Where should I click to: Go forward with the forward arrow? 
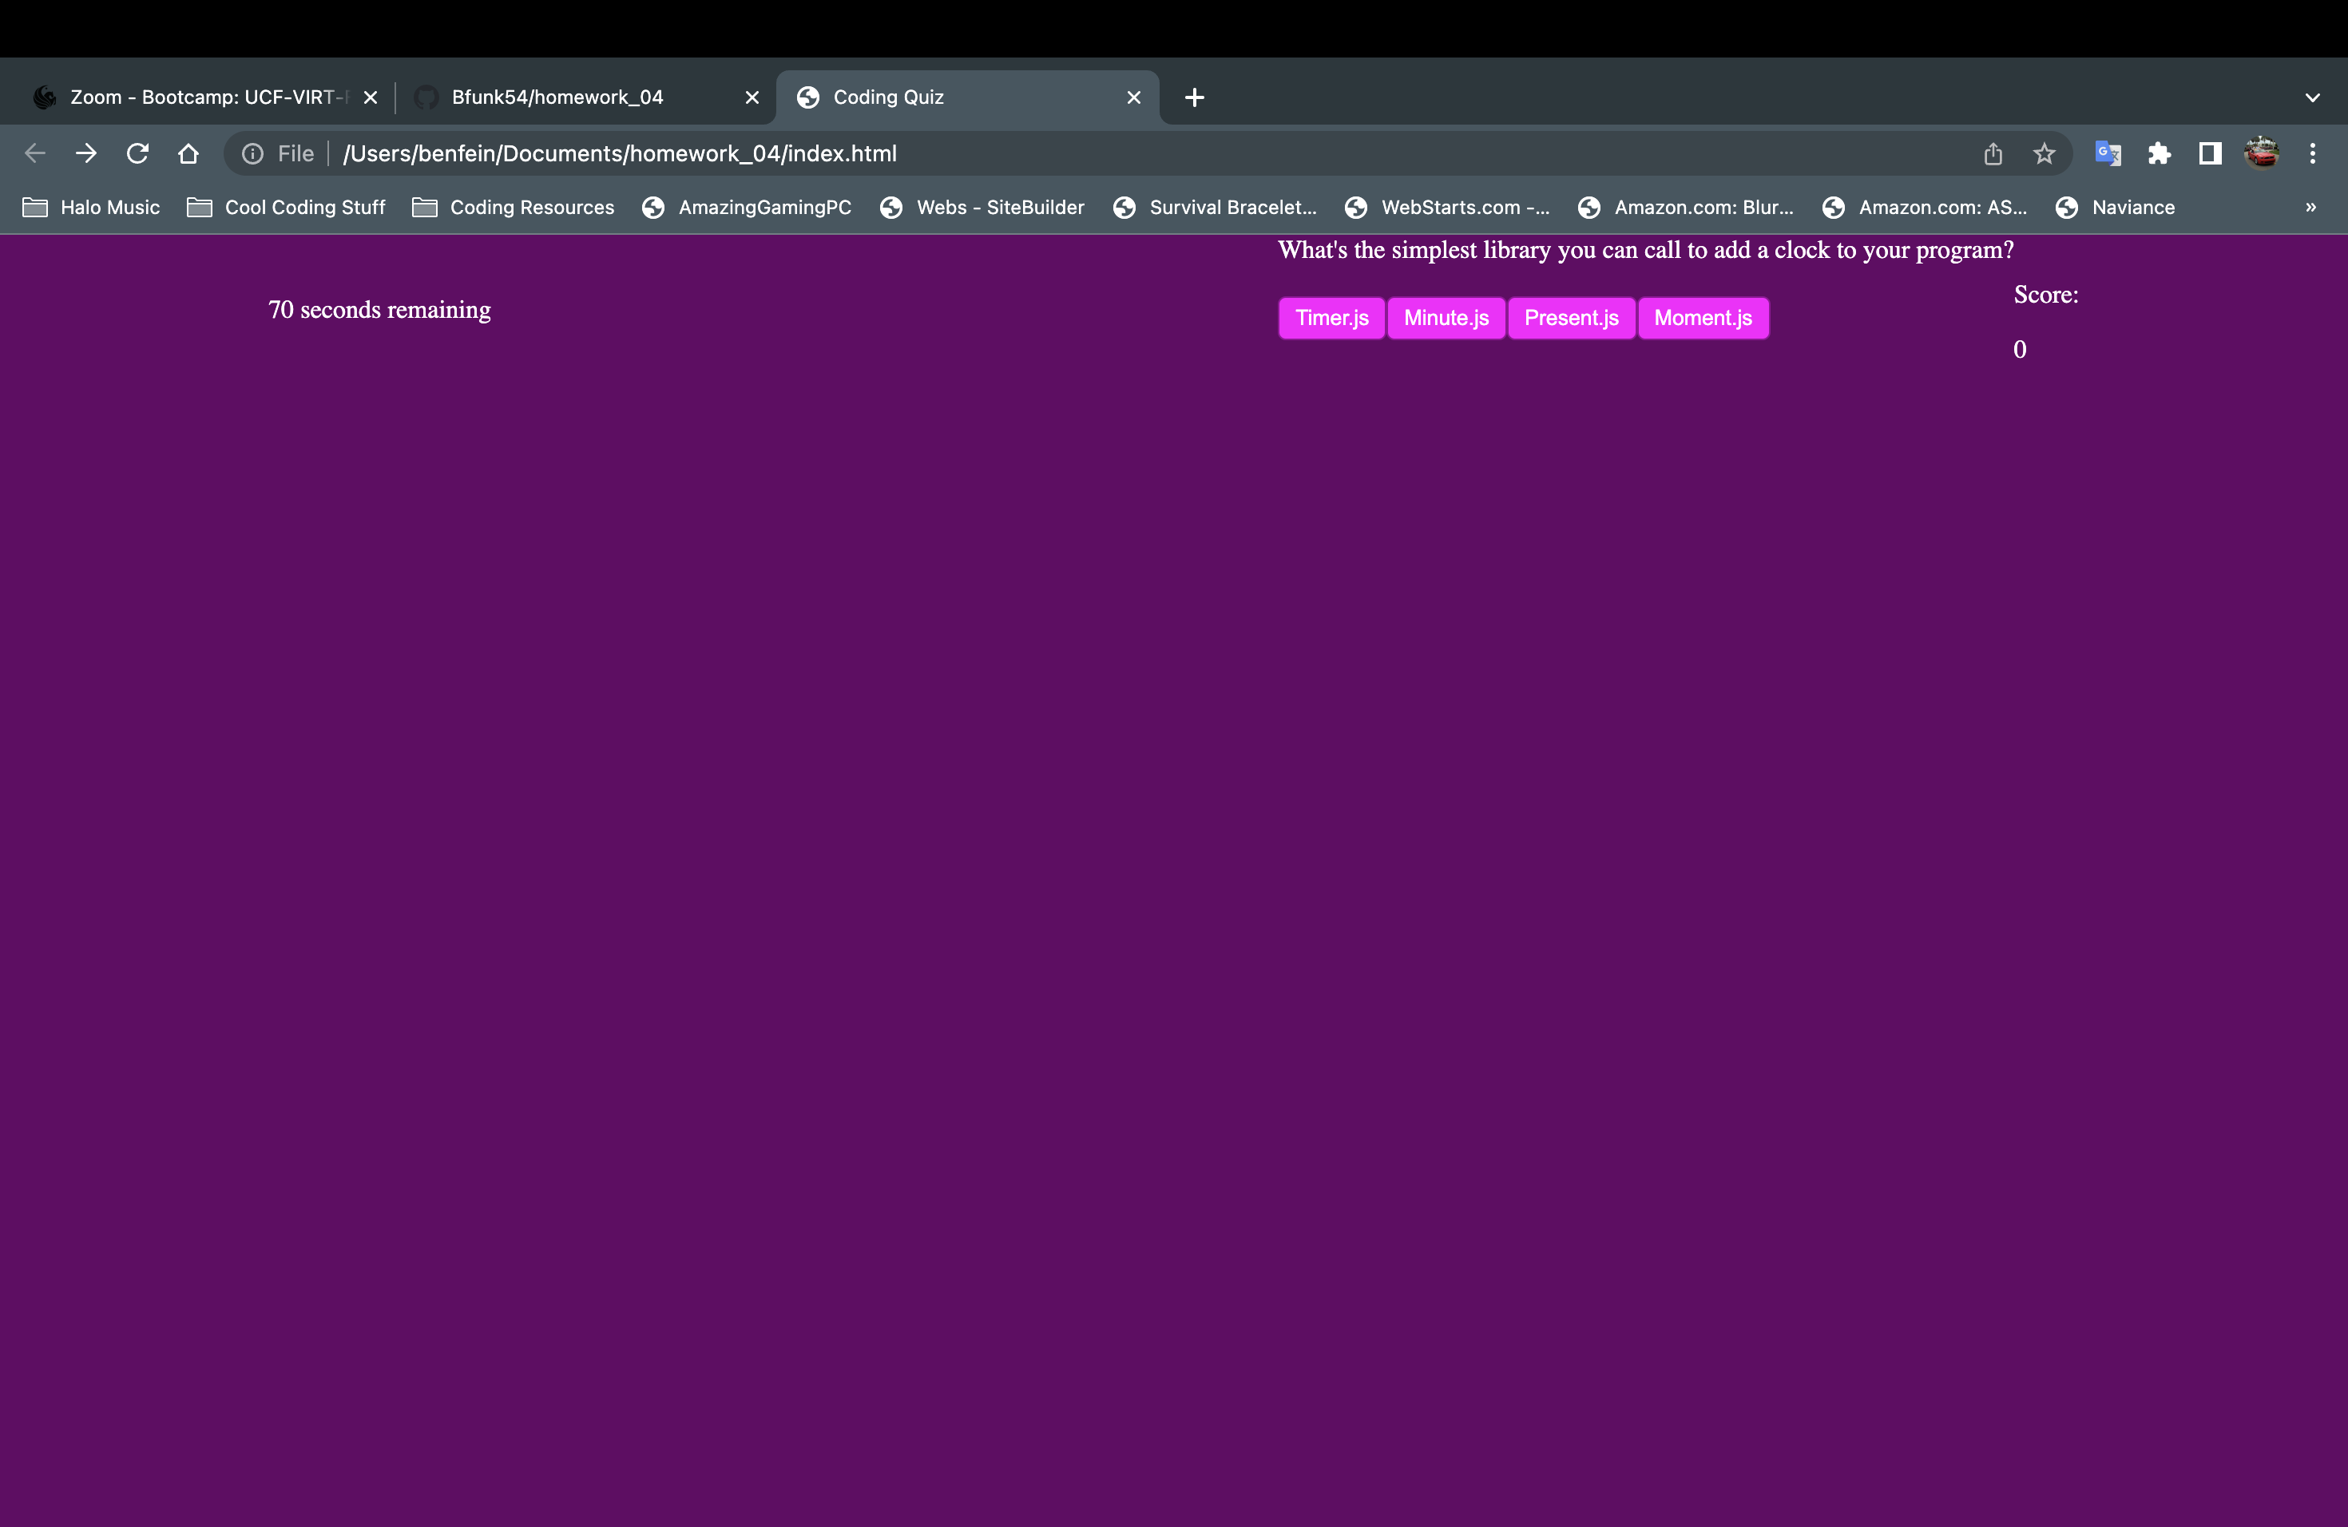pyautogui.click(x=85, y=154)
